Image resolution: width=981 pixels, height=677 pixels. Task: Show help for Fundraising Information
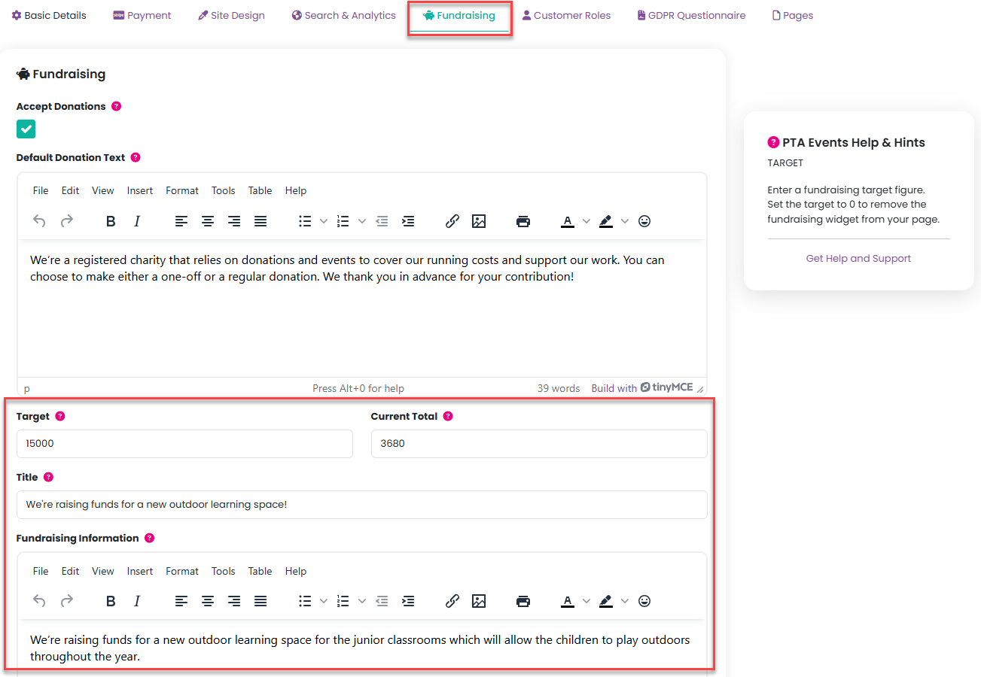pos(149,538)
